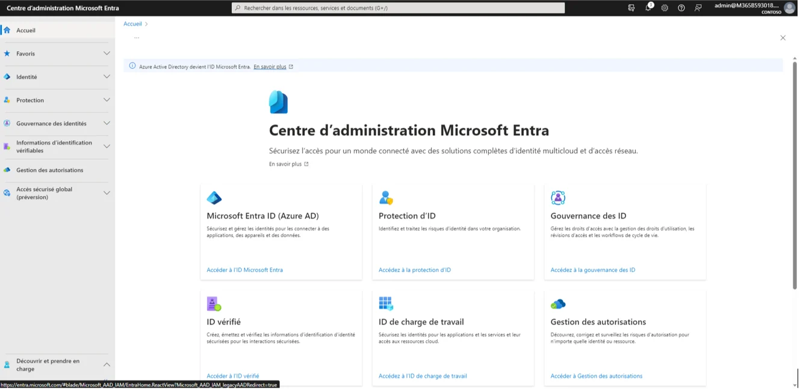Click the ID de charge de travail icon

(386, 304)
